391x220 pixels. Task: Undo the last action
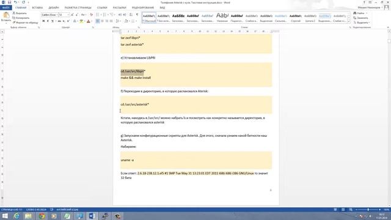[x=15, y=2]
